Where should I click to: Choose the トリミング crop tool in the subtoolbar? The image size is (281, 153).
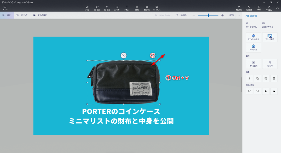click(22, 15)
